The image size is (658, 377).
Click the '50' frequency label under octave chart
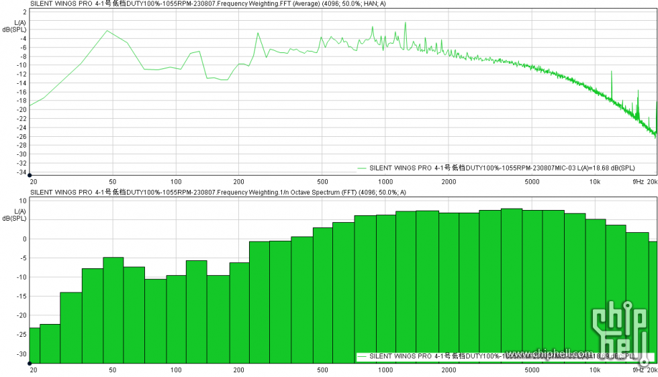point(113,370)
